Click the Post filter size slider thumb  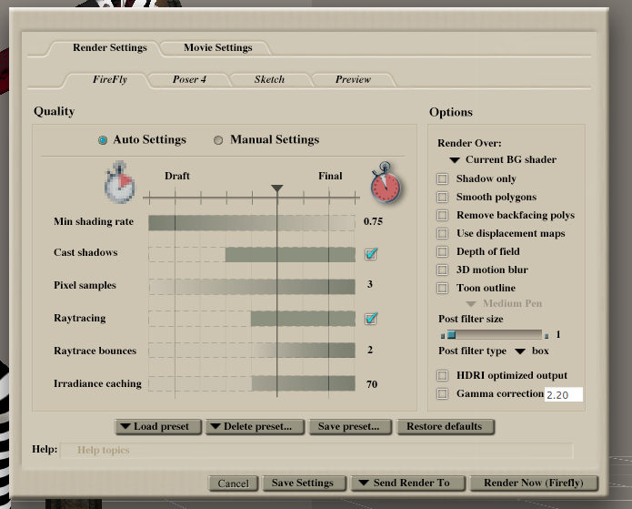(x=451, y=334)
